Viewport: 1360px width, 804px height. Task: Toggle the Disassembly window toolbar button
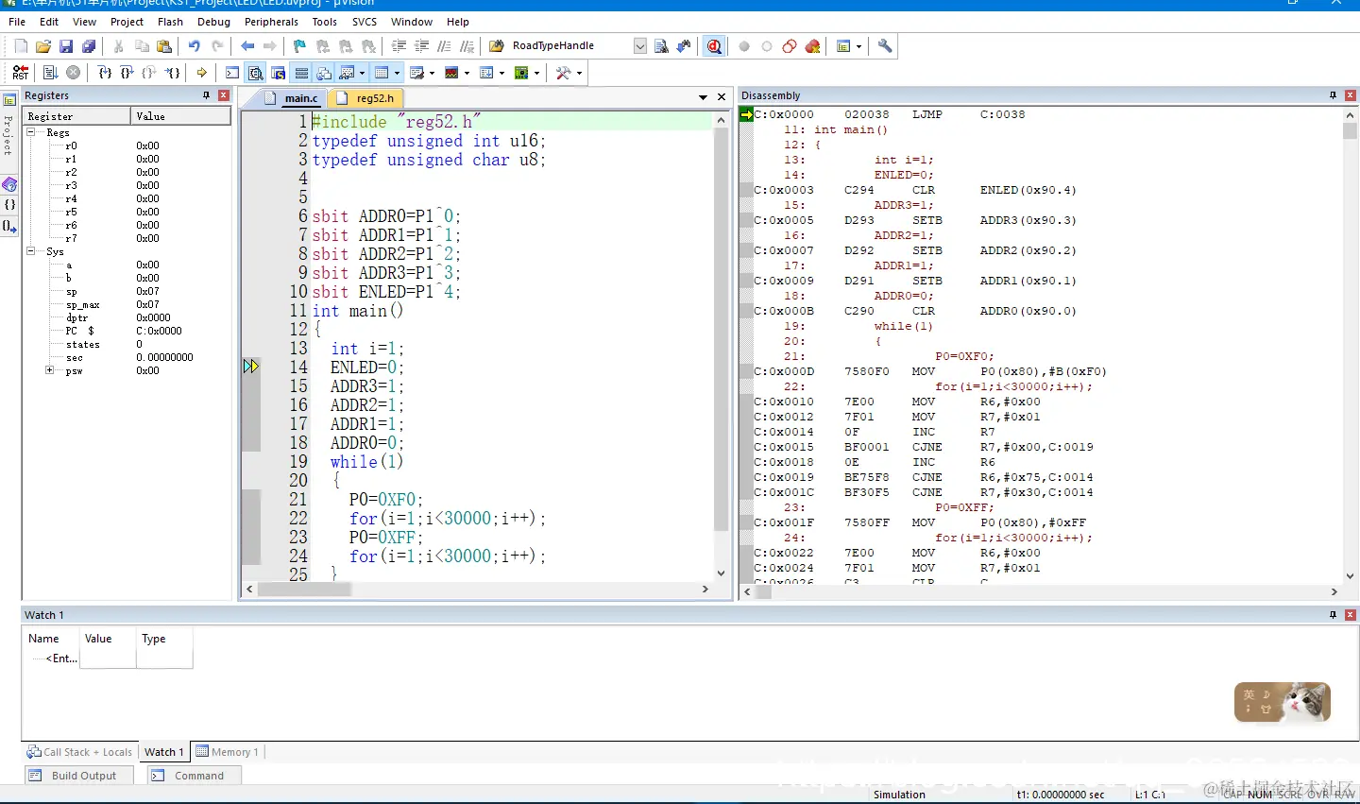pyautogui.click(x=255, y=73)
